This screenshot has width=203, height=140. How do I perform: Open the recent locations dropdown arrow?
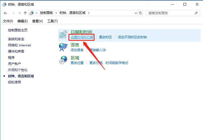(19, 13)
